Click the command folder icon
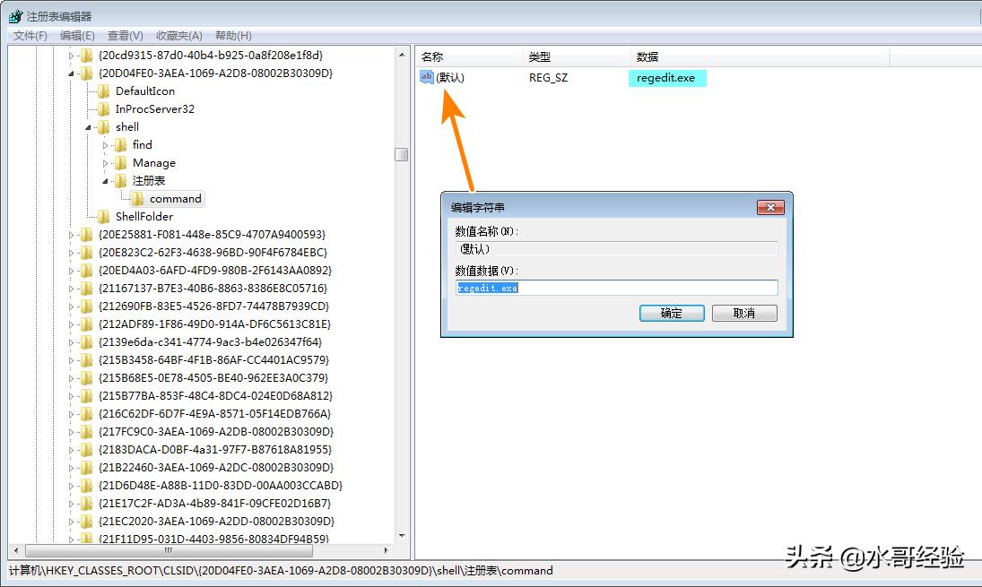Screen dimensions: 982x587 coord(138,199)
